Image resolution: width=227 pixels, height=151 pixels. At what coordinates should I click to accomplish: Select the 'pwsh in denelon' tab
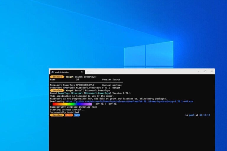67,72
